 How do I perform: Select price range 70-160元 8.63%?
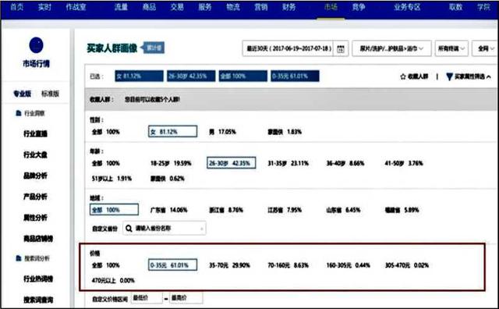(288, 265)
